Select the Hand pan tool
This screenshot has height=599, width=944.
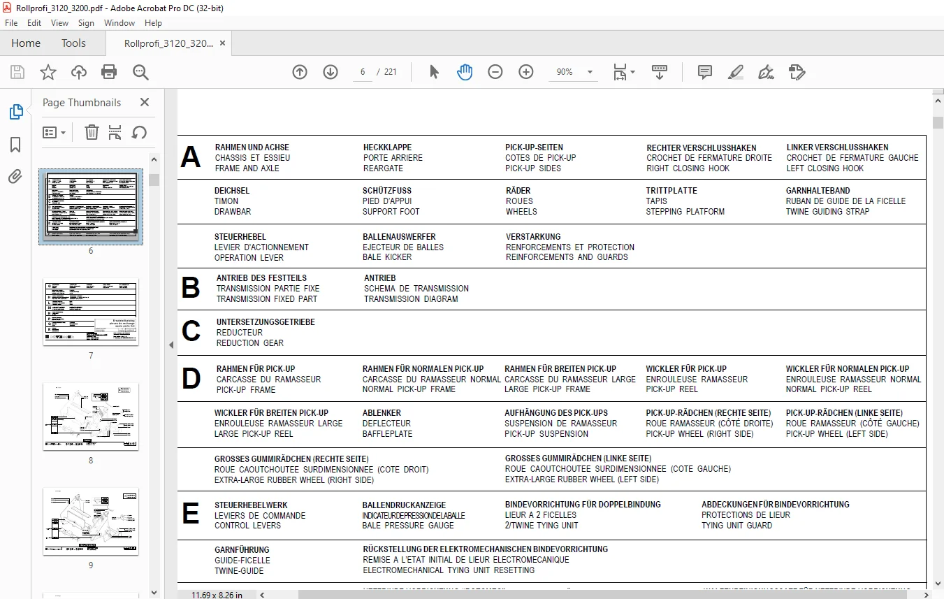pos(465,72)
